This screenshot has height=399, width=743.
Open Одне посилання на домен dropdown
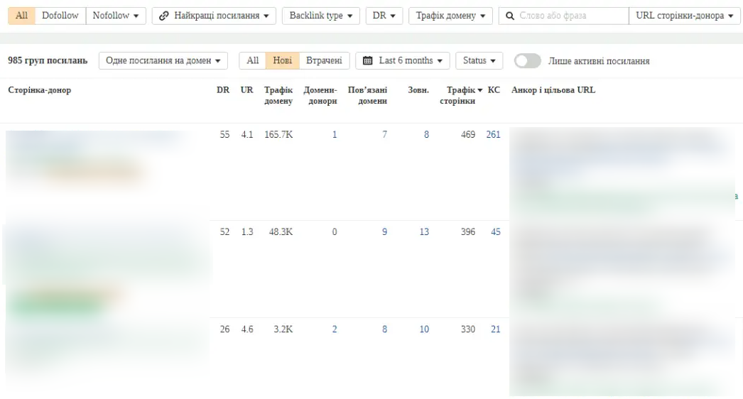tap(163, 61)
